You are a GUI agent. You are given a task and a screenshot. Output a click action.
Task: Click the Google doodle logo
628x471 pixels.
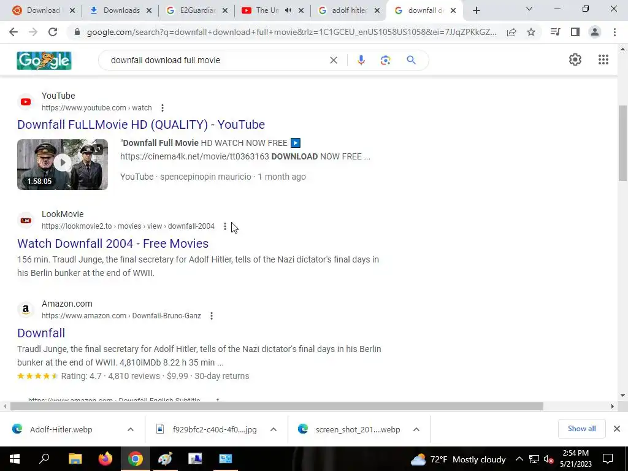tap(44, 61)
